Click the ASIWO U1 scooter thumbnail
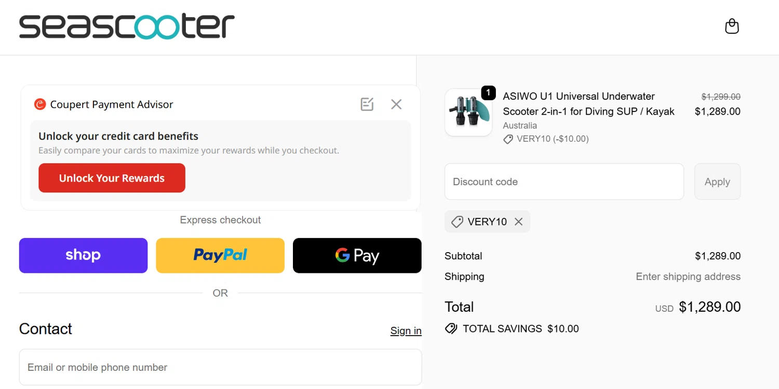Screen dimensions: 779x389 pos(468,113)
